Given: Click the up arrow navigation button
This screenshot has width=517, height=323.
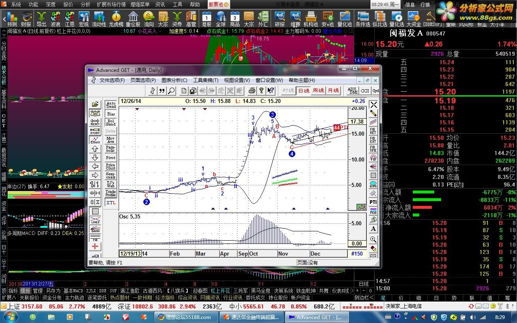Looking at the screenshot, I should tap(95, 149).
